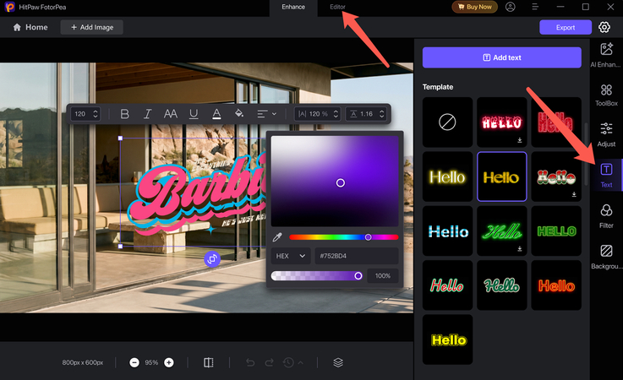Screen dimensions: 623x380
Task: Open the text color A option
Action: pos(216,114)
